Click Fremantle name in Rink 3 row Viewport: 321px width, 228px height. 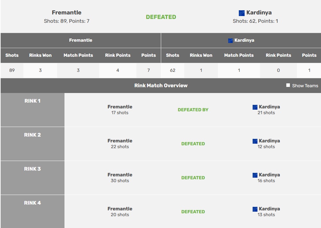click(x=120, y=175)
